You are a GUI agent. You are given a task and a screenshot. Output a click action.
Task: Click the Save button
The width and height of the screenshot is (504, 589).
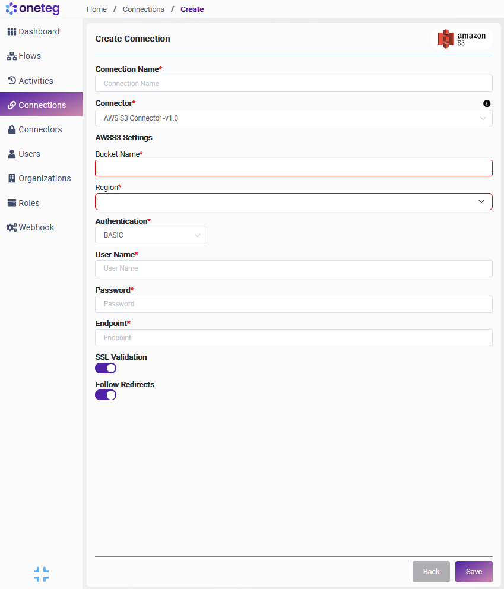pyautogui.click(x=474, y=572)
